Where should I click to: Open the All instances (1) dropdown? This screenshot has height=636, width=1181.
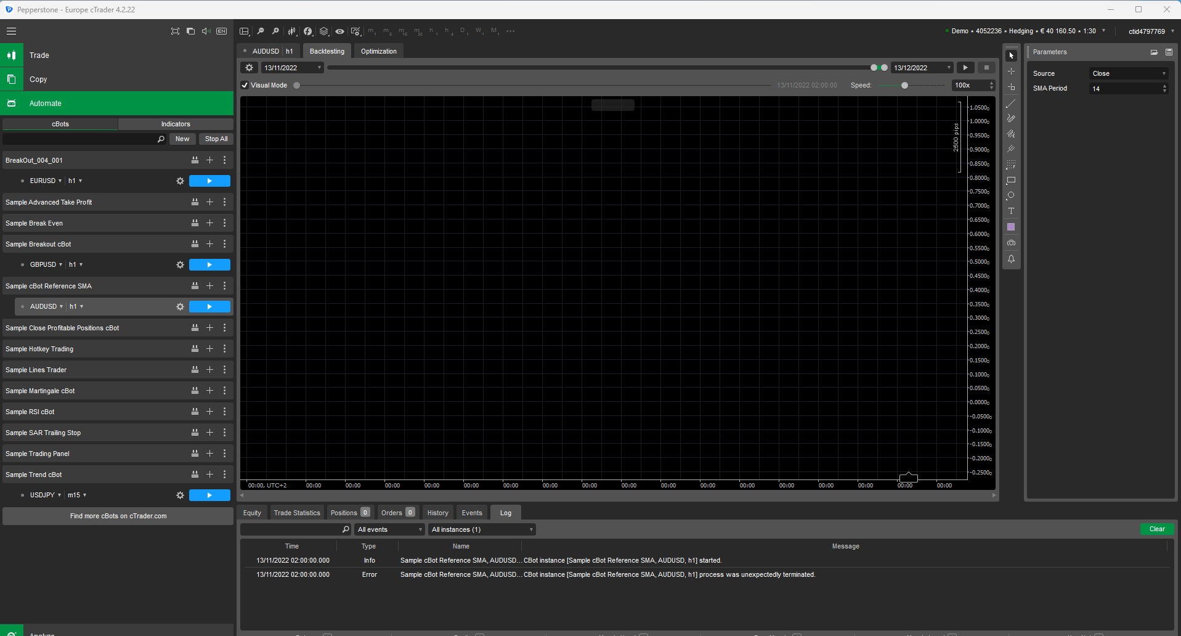pos(482,529)
